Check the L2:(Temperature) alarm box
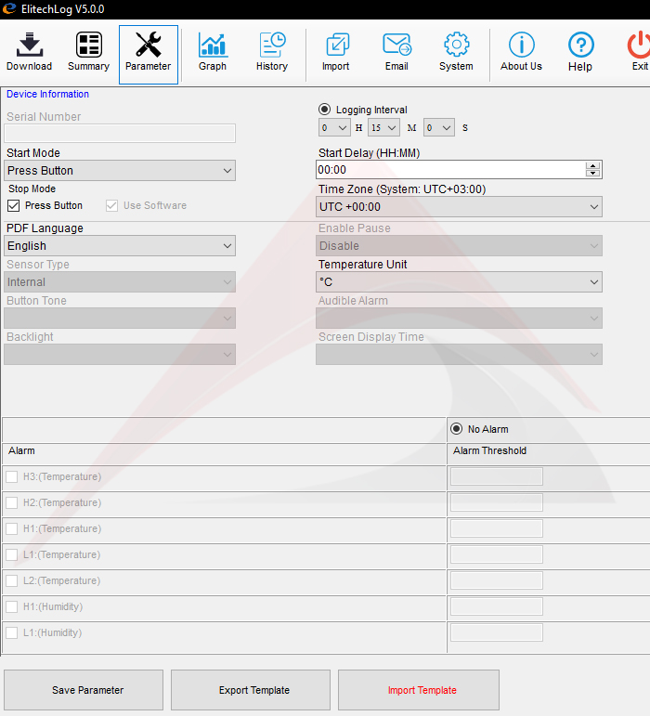Viewport: 650px width, 716px height. (x=12, y=580)
